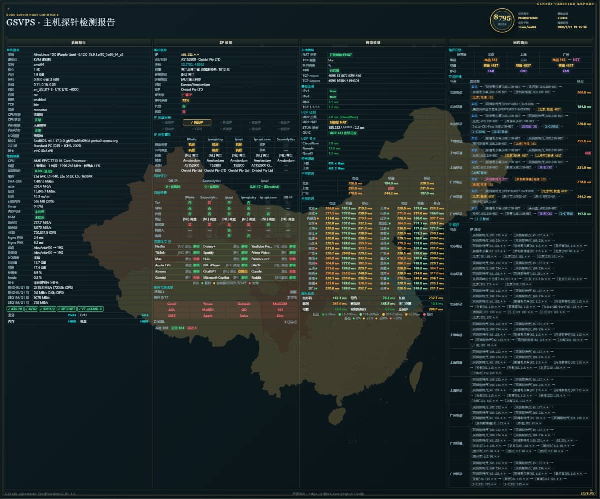Open the IP 质量 panel header
The image size is (600, 499).
coord(225,43)
